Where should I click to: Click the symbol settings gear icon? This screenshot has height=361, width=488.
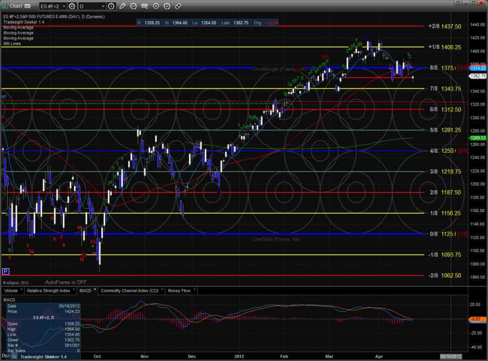[x=72, y=6]
